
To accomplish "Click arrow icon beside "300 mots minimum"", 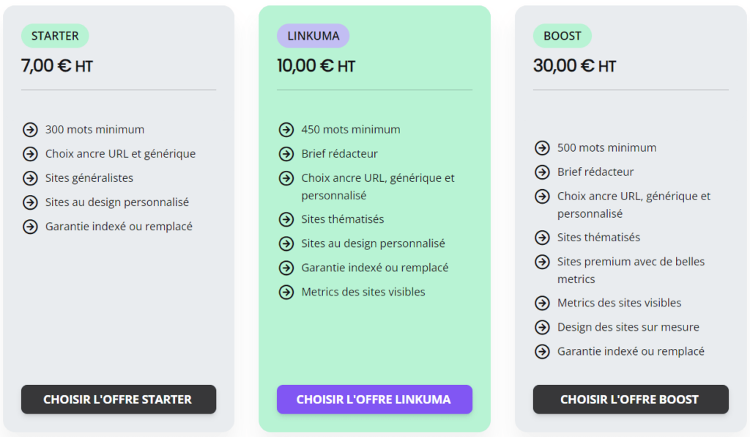I will (x=30, y=130).
